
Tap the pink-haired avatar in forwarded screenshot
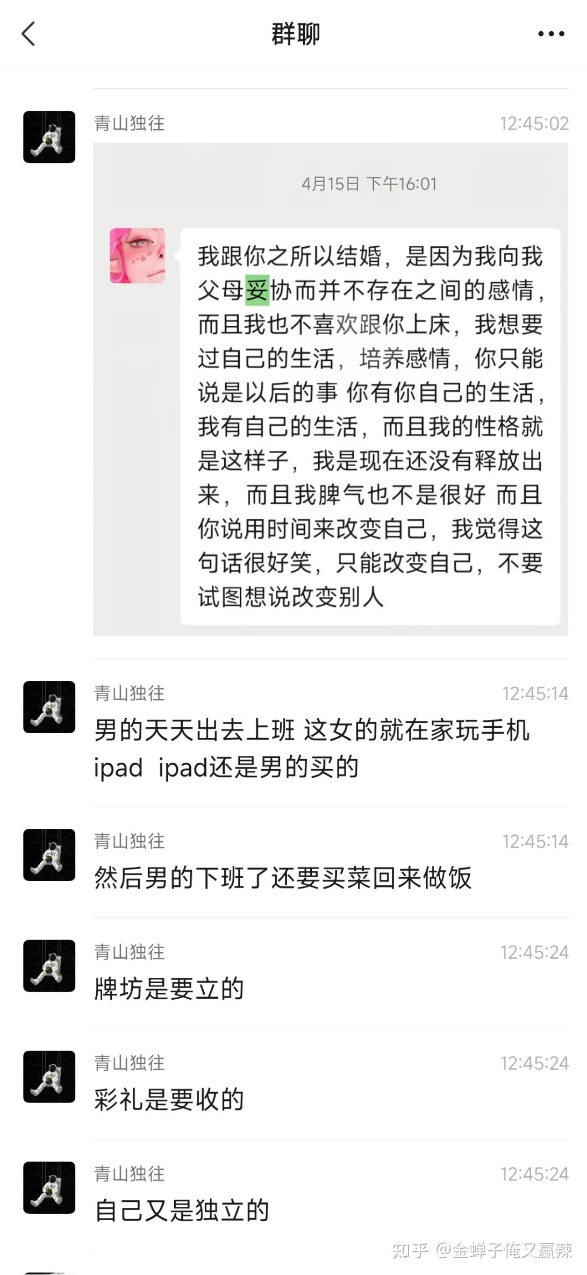(138, 255)
